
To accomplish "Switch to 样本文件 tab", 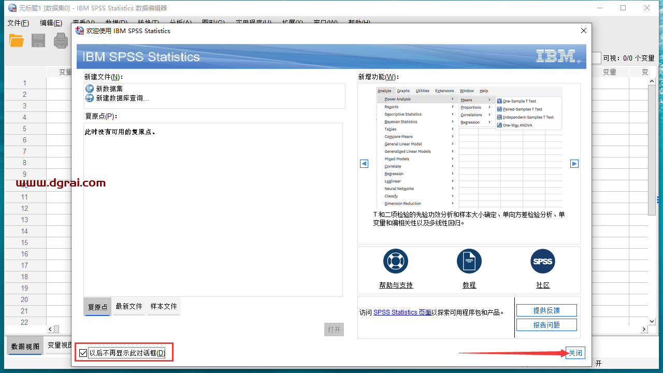I will (x=164, y=307).
